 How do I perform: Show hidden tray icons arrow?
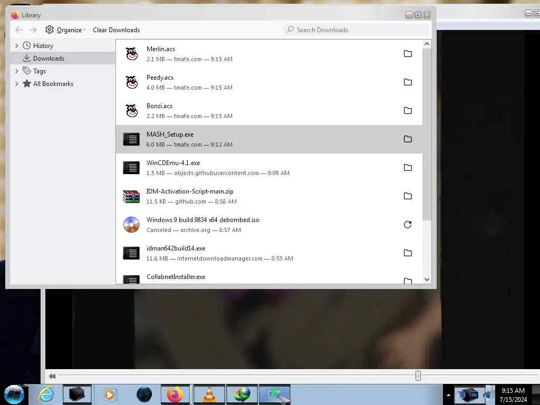[x=448, y=395]
